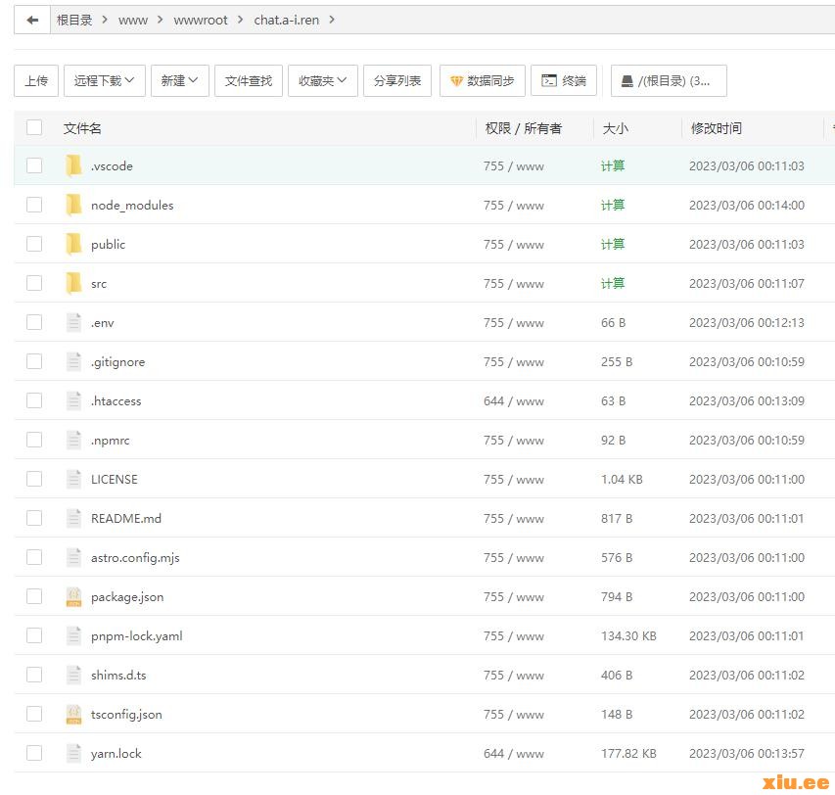Select the checkbox next to yarn.lock

[34, 753]
